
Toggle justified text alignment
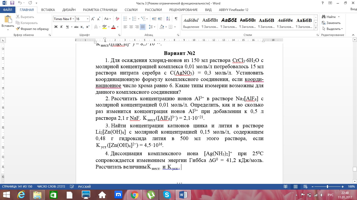pos(142,27)
